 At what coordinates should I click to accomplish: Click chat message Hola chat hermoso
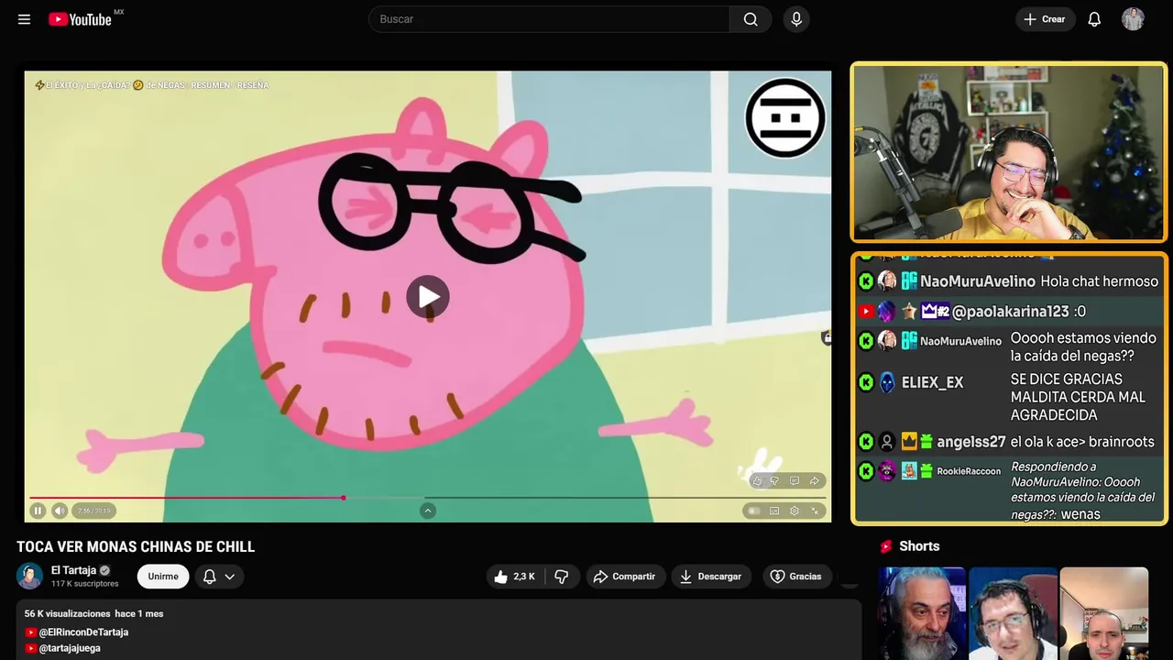point(1100,281)
